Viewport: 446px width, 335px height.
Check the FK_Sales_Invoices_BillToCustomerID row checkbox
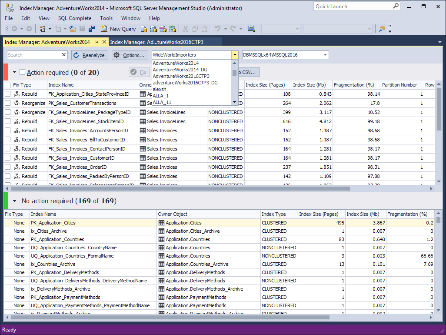(8, 140)
